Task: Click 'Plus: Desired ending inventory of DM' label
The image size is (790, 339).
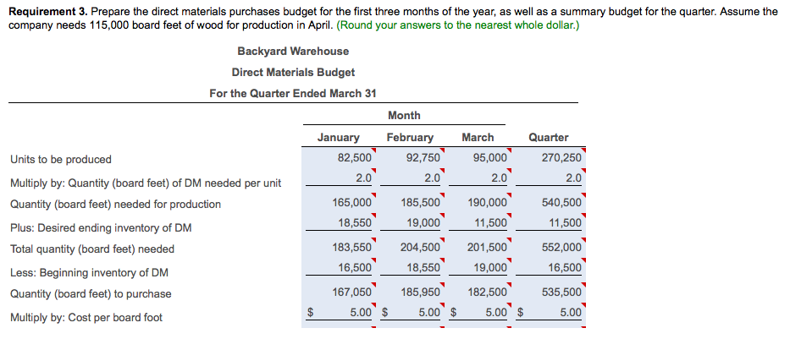Action: click(x=101, y=228)
